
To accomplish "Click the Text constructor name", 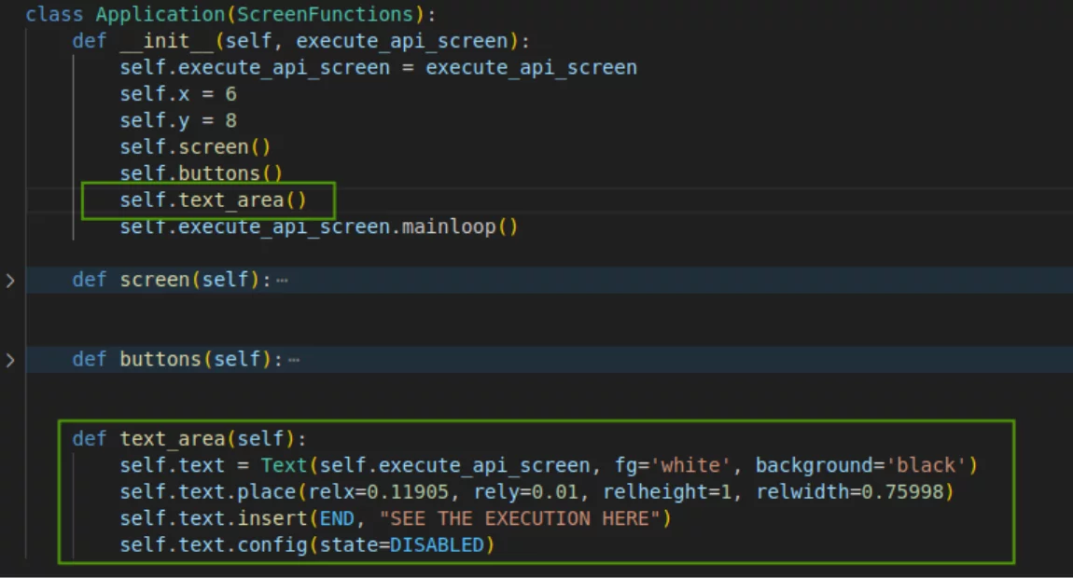I will (x=284, y=464).
